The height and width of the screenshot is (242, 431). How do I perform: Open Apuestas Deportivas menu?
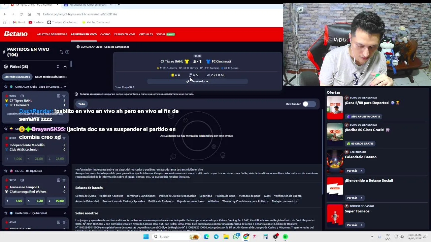pos(52,34)
